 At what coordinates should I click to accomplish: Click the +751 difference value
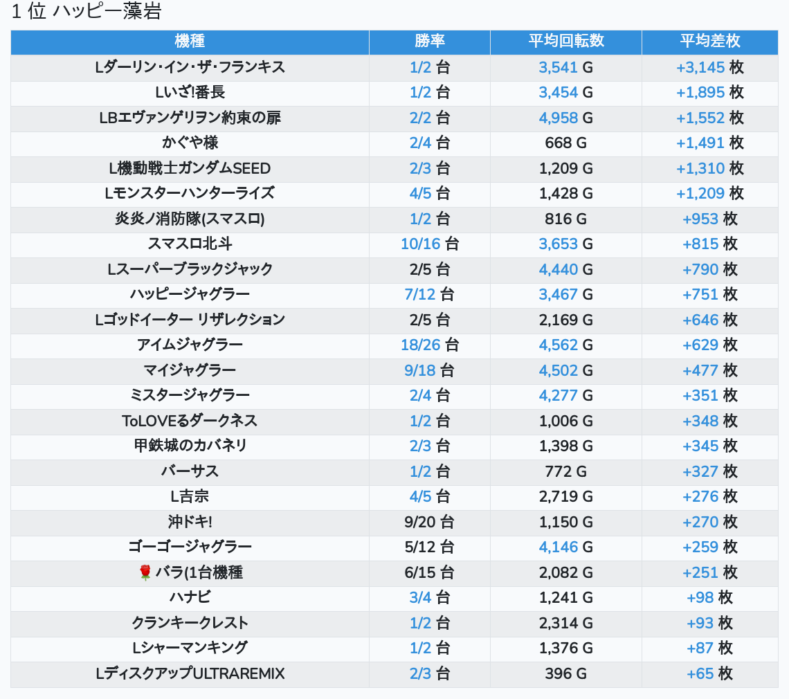(700, 294)
